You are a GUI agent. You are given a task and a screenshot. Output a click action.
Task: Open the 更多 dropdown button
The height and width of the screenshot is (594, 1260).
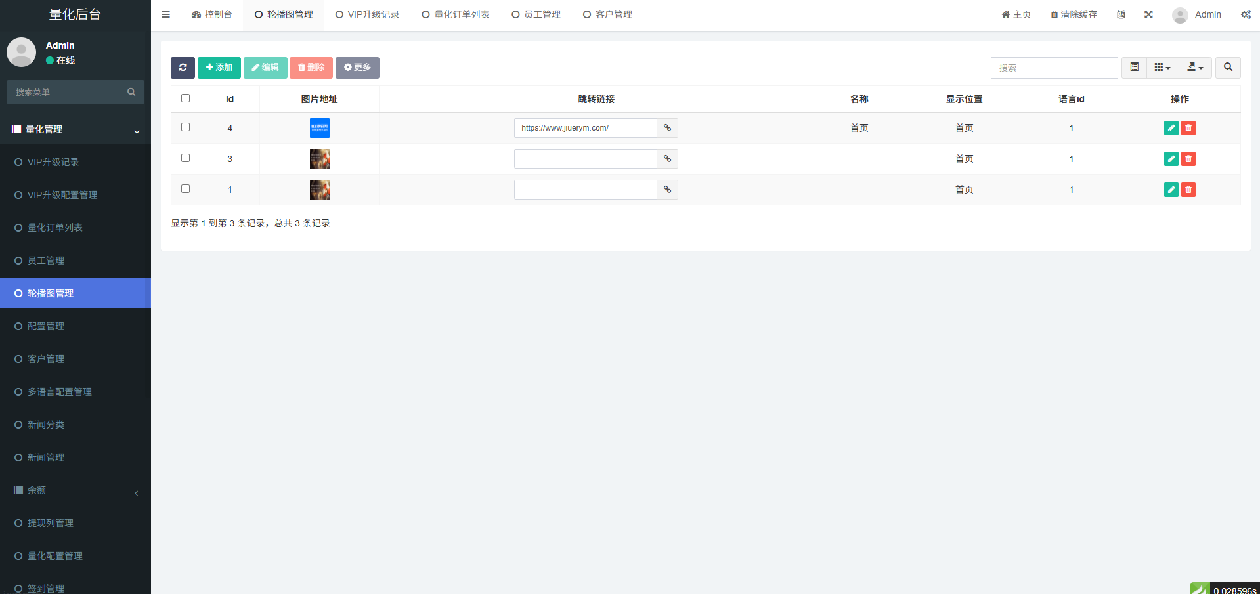[357, 68]
